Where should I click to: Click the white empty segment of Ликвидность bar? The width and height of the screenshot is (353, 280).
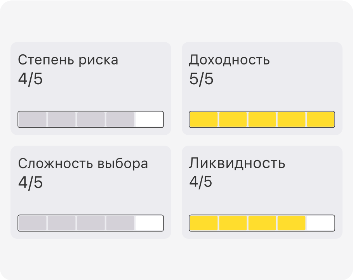[x=320, y=223]
